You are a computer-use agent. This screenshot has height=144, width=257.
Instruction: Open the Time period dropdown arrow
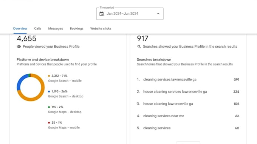(x=158, y=14)
